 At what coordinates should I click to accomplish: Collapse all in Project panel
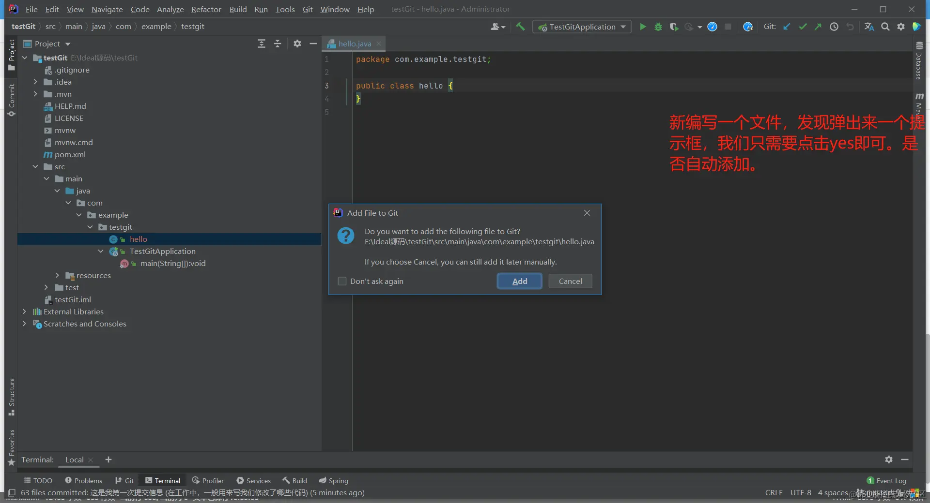tap(278, 44)
